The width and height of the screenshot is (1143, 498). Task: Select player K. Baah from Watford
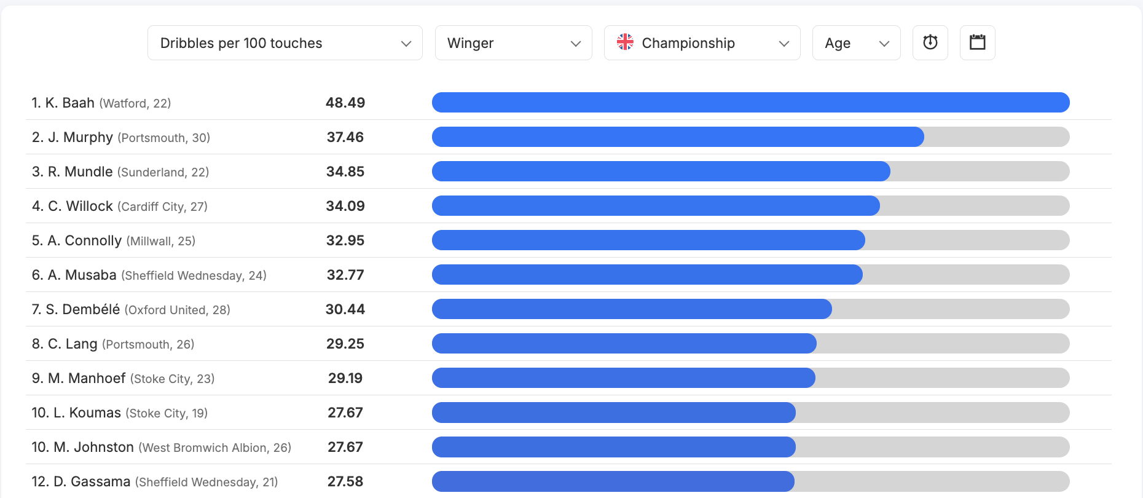101,103
